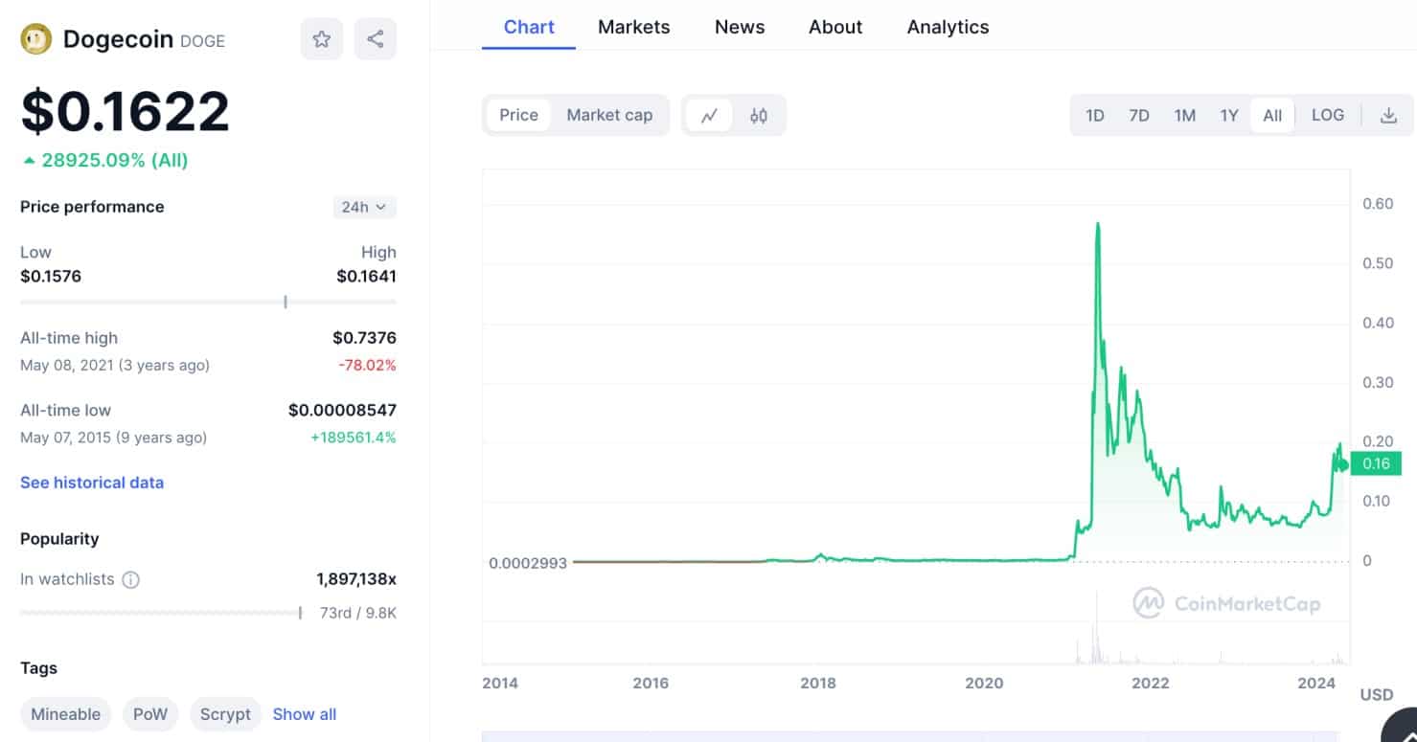Select the All time range

(x=1272, y=116)
